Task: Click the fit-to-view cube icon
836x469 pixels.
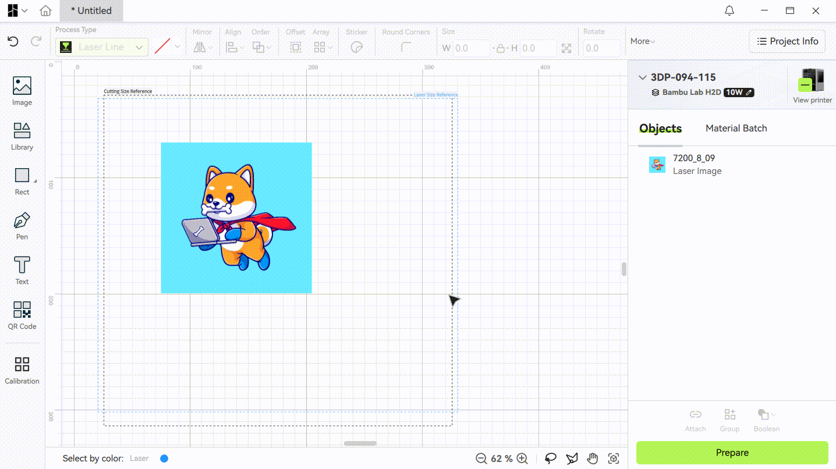Action: point(614,459)
